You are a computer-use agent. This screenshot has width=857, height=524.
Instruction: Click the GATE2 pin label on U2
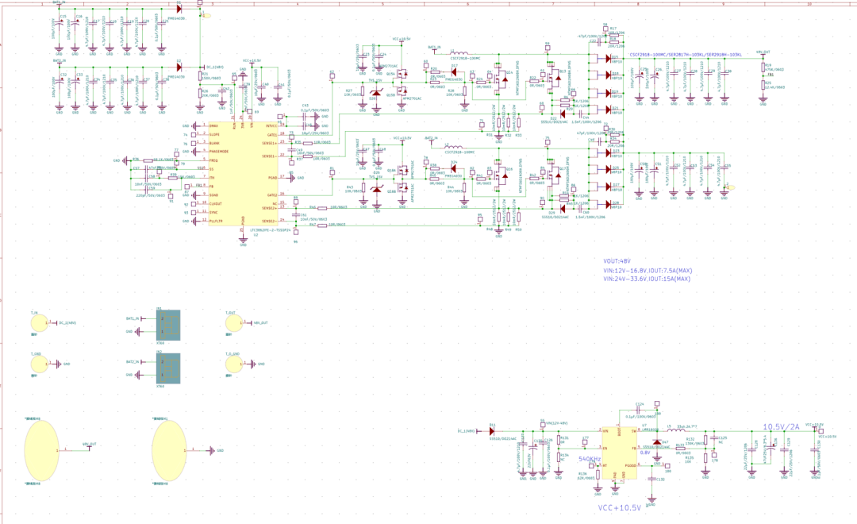click(x=272, y=195)
